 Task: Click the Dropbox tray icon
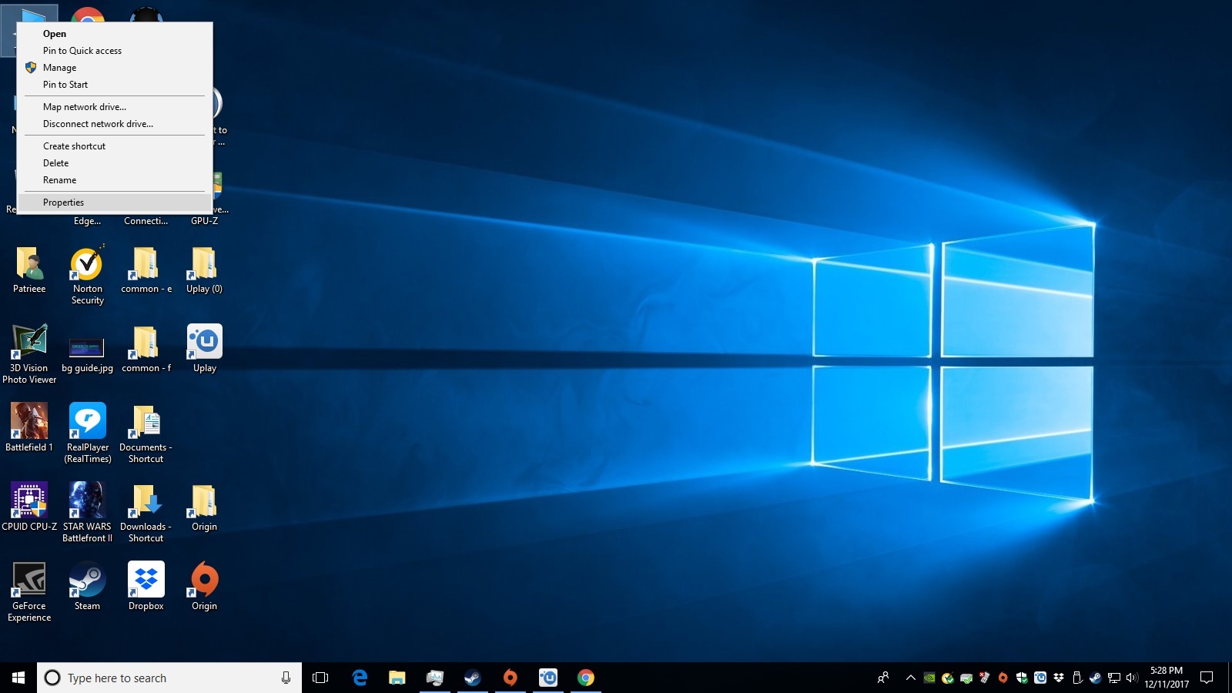coord(1059,678)
